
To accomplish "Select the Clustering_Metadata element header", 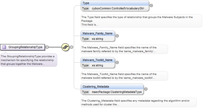I will pyautogui.click(x=112, y=87).
